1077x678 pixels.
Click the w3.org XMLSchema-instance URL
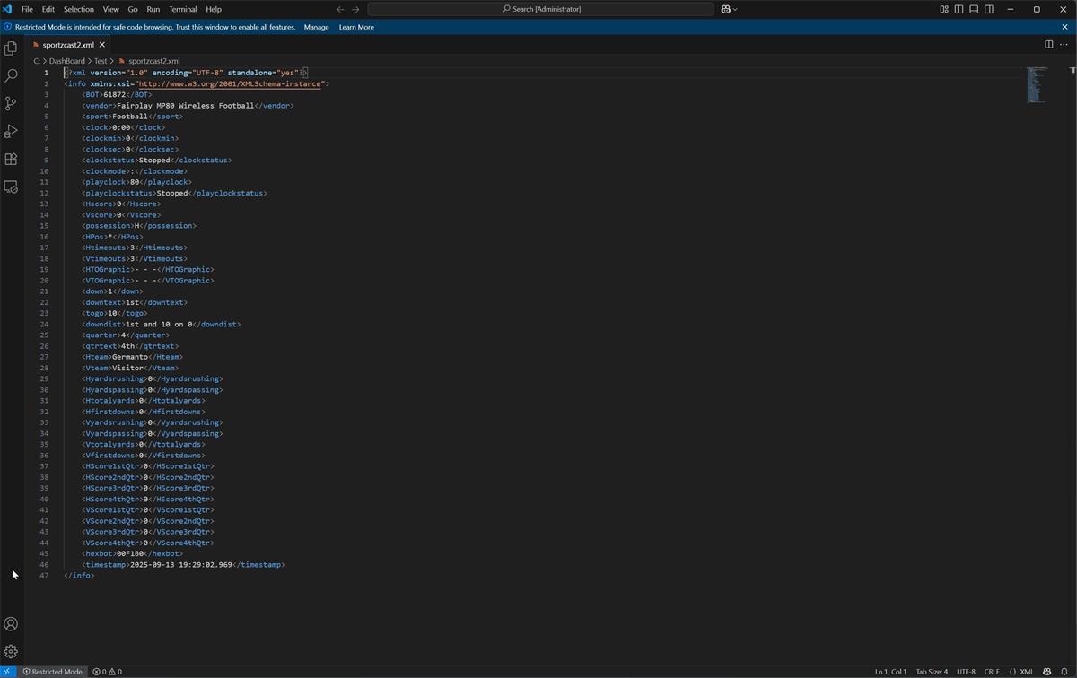[x=230, y=83]
